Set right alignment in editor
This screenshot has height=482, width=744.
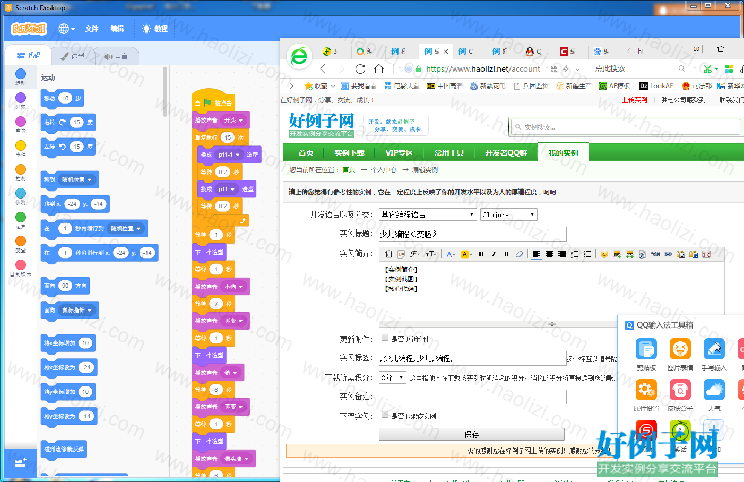pos(562,254)
